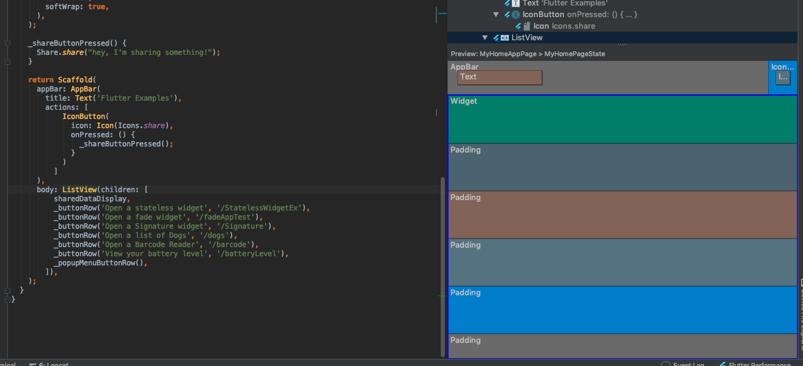
Task: Click the ListView widget icon in the tree
Action: coord(505,38)
